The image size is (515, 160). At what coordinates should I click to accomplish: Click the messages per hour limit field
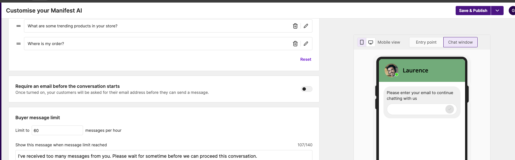pos(57,130)
